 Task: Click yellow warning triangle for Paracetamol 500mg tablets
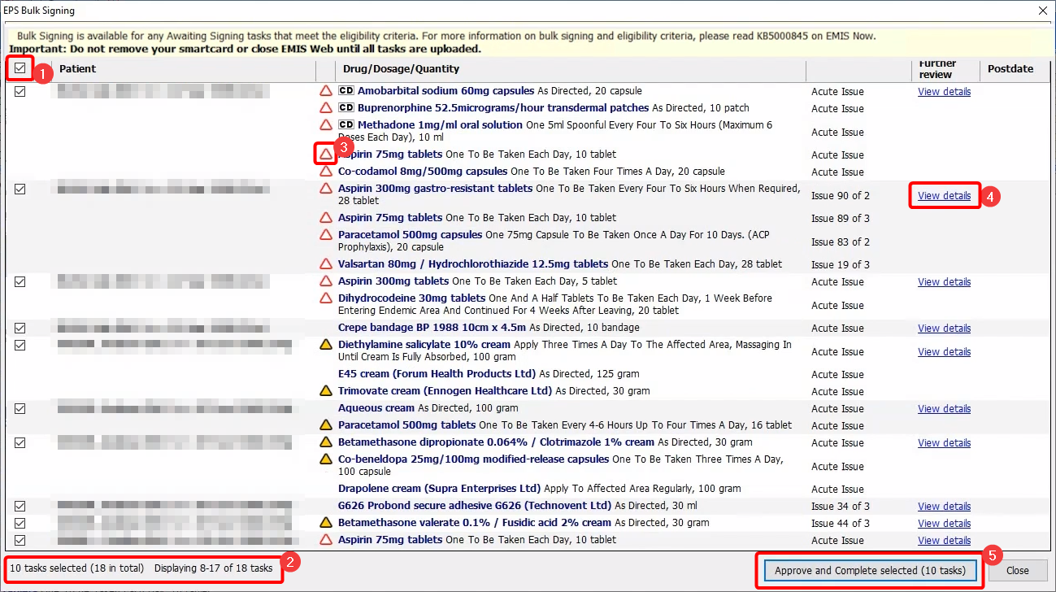pos(326,425)
